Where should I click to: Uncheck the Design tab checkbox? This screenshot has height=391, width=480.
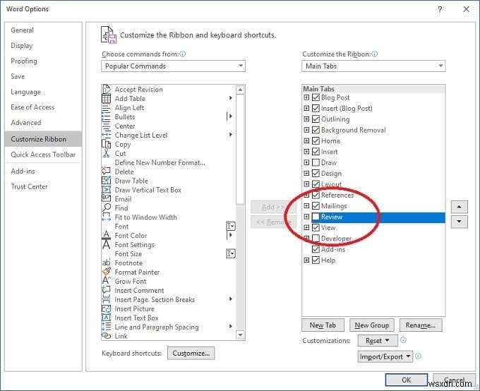coord(316,174)
